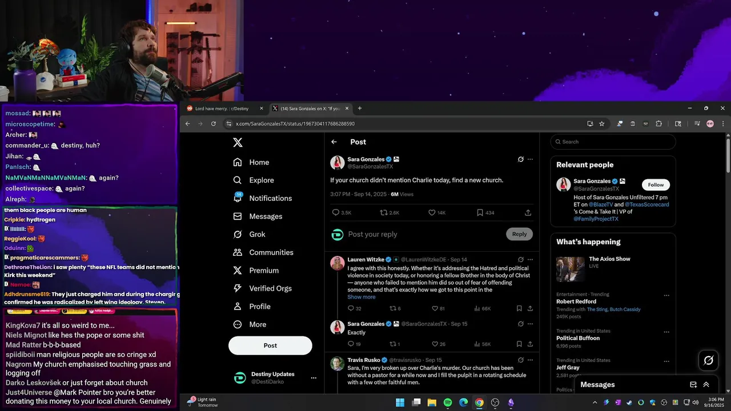Open the More options sidebar item
Screen dimensions: 731x411
click(250, 324)
